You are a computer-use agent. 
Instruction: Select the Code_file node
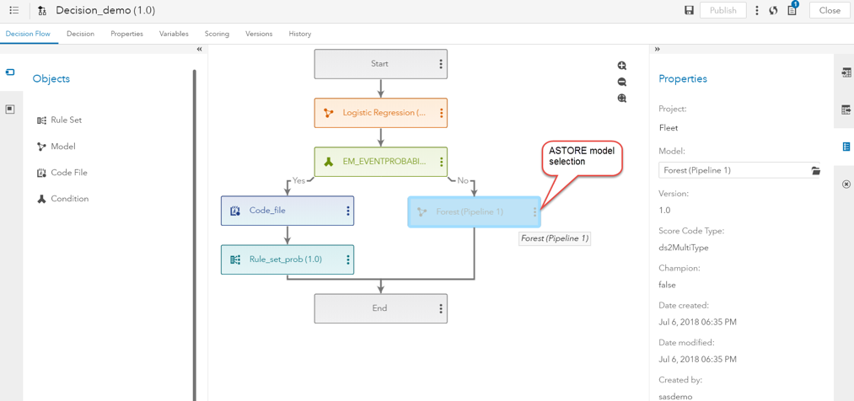click(287, 211)
